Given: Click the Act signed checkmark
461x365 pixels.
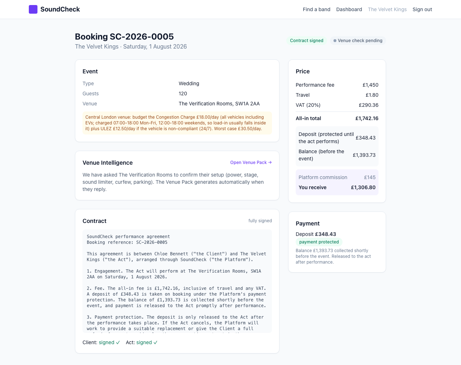Looking at the screenshot, I should pos(155,342).
